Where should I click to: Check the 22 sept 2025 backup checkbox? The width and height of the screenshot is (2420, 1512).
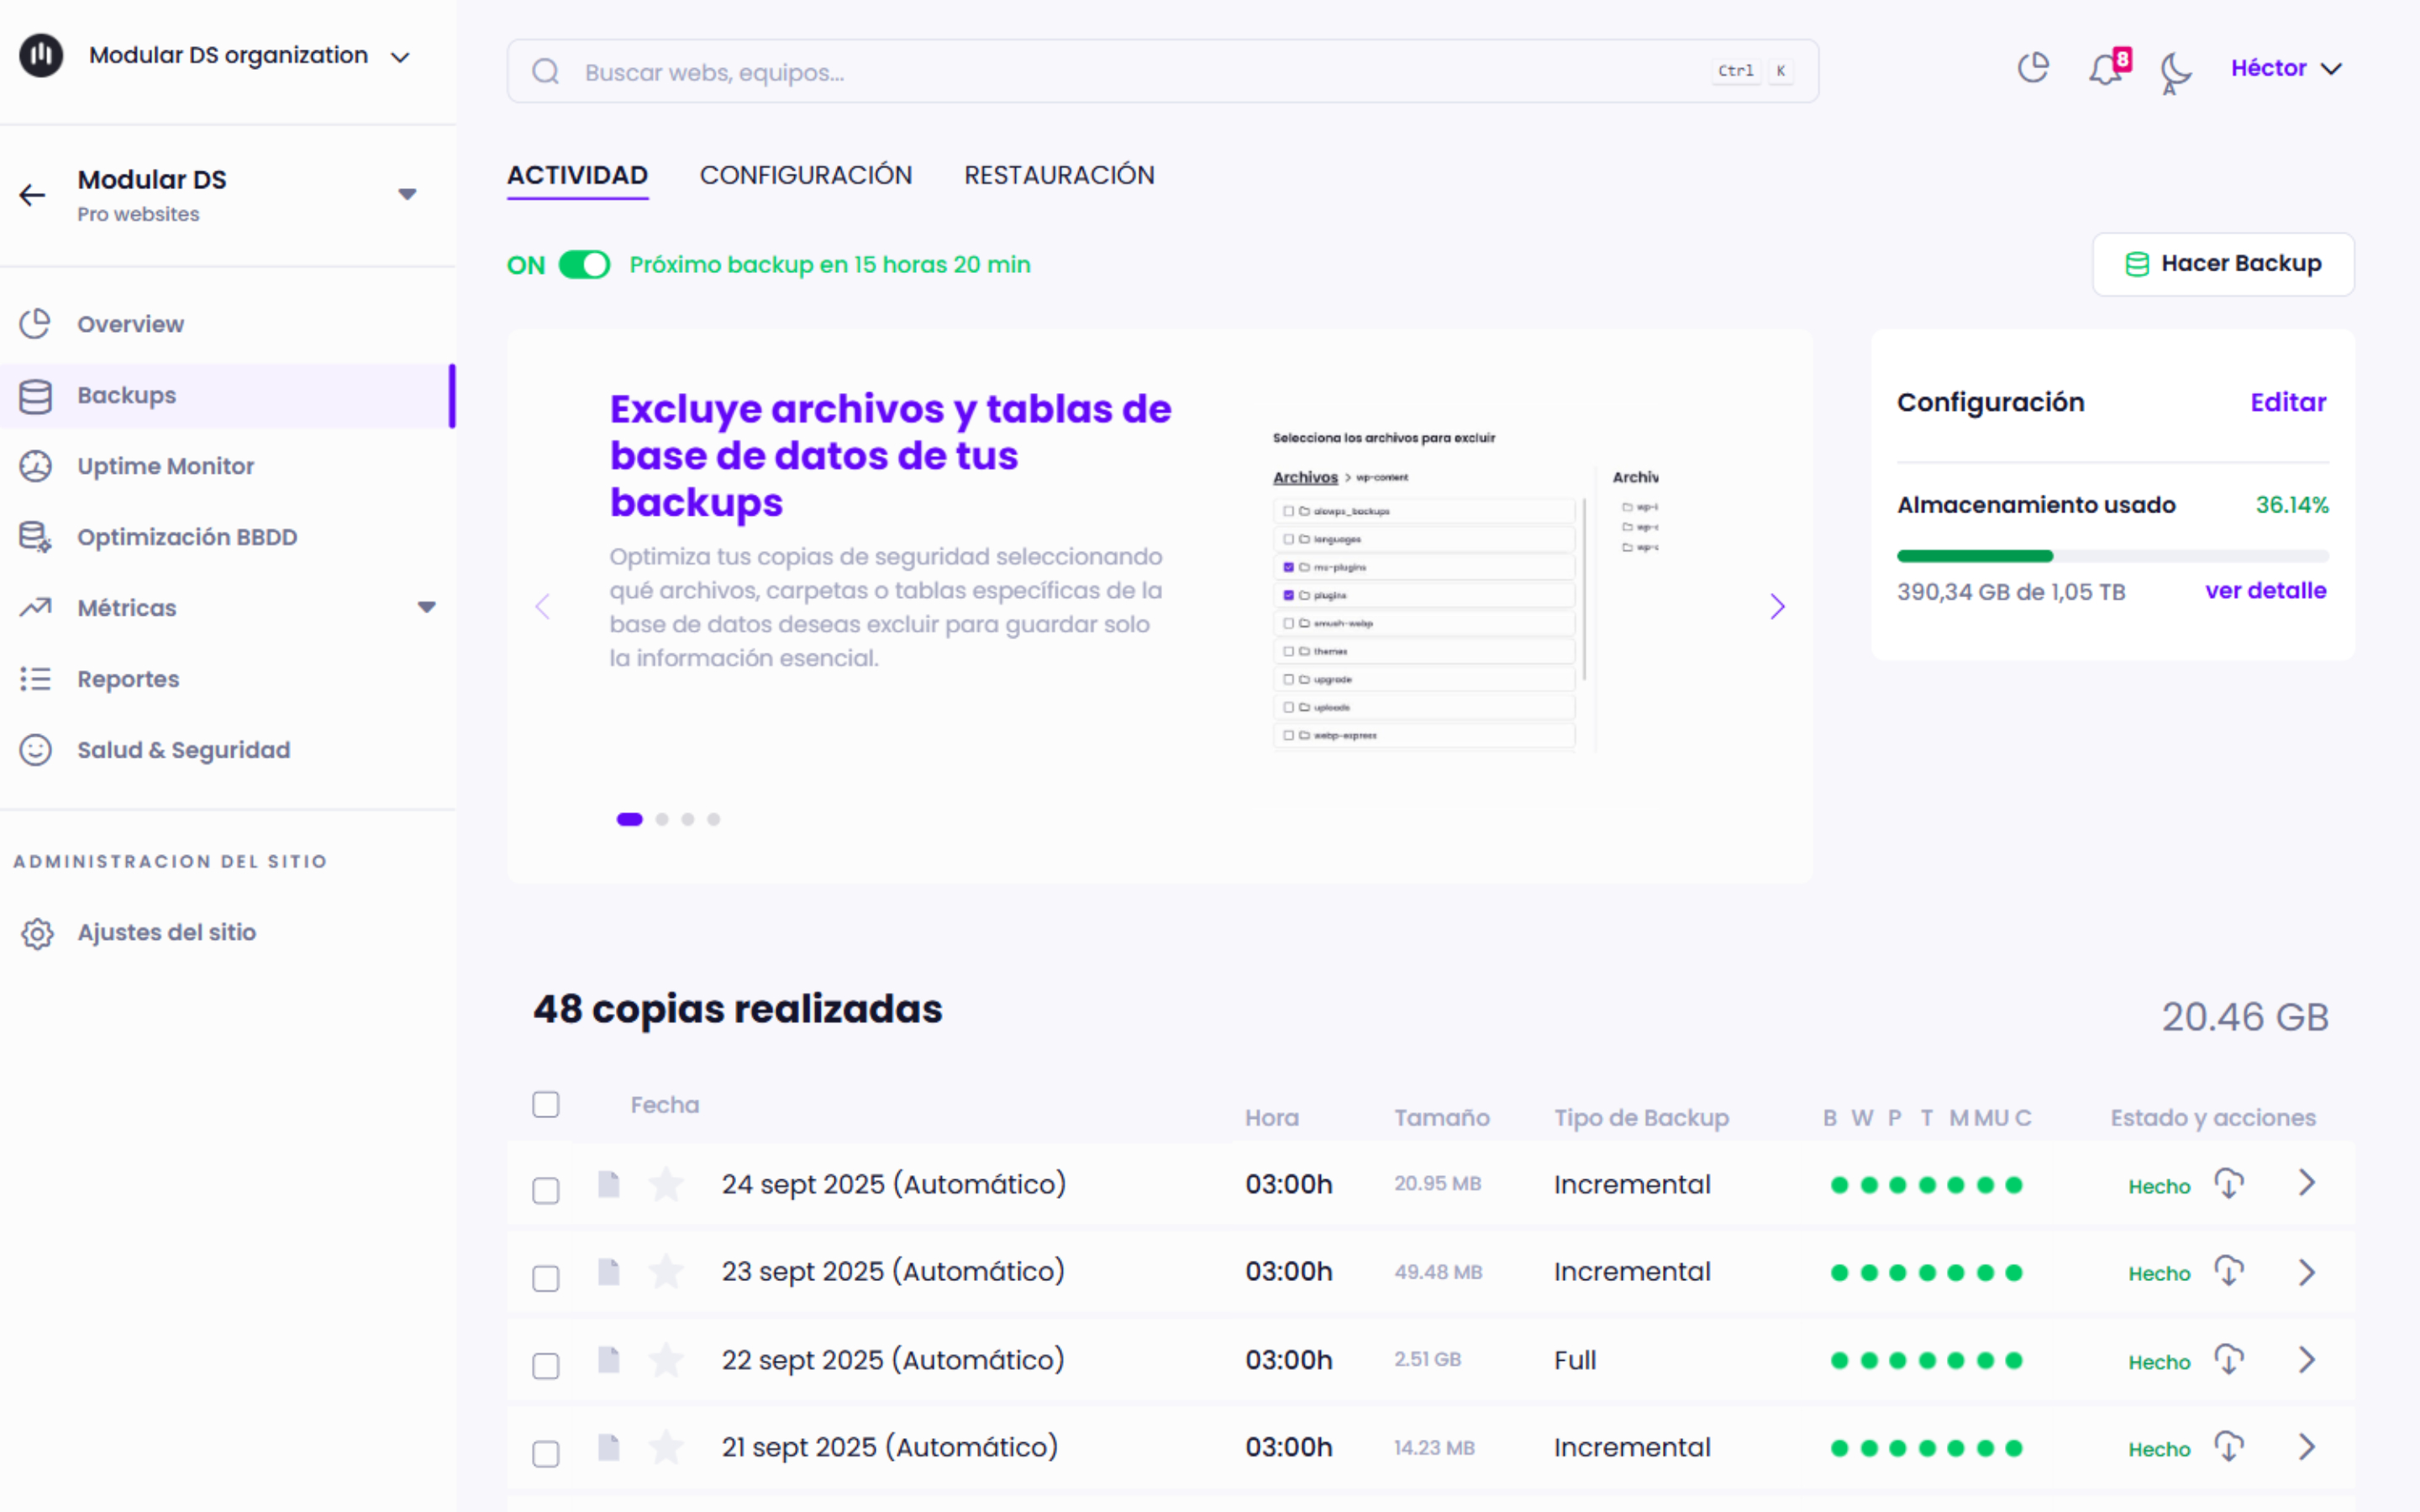[x=546, y=1365]
